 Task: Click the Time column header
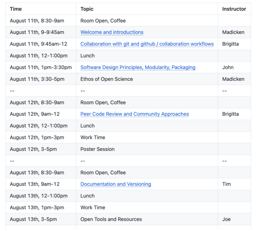coord(16,9)
